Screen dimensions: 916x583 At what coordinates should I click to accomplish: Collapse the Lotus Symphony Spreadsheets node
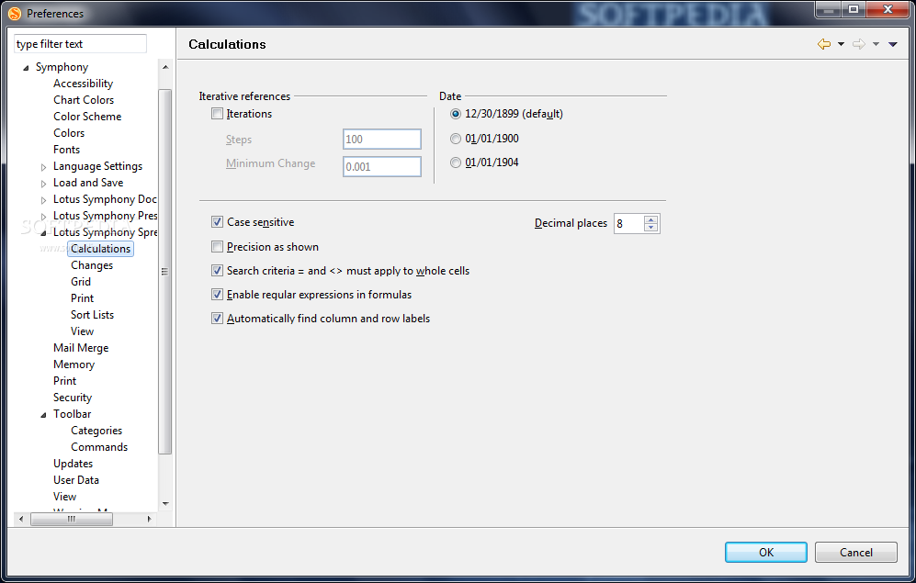(43, 233)
